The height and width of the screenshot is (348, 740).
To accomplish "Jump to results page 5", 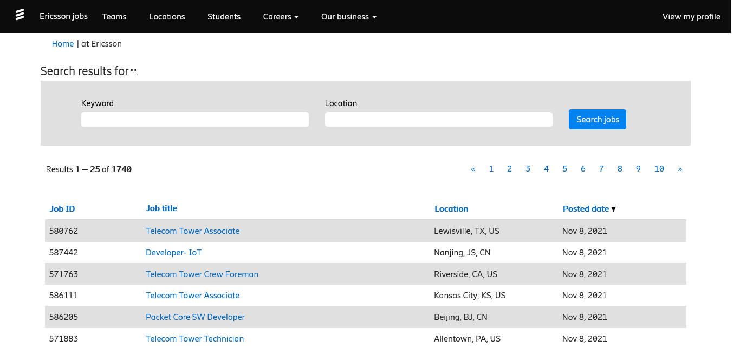I will coord(564,169).
